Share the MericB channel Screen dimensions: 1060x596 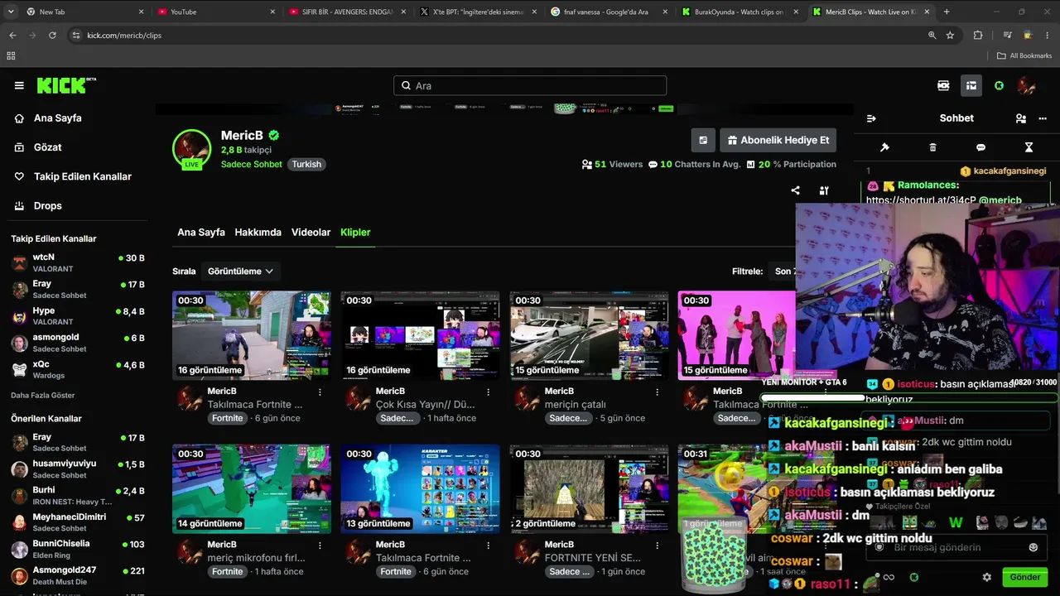795,190
